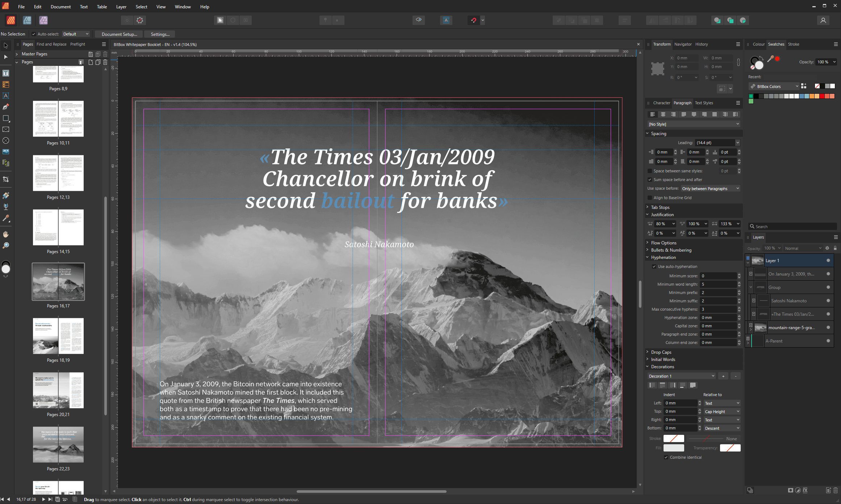841x504 pixels.
Task: Switch to Photo persona
Action: 43,20
